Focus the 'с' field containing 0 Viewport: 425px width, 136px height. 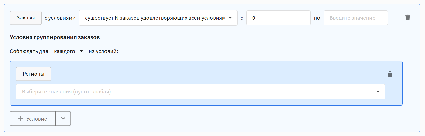click(x=278, y=18)
